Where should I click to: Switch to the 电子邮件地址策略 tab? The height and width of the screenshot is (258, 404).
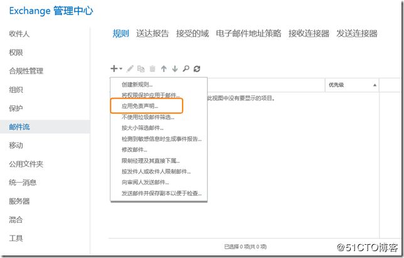[x=248, y=33]
